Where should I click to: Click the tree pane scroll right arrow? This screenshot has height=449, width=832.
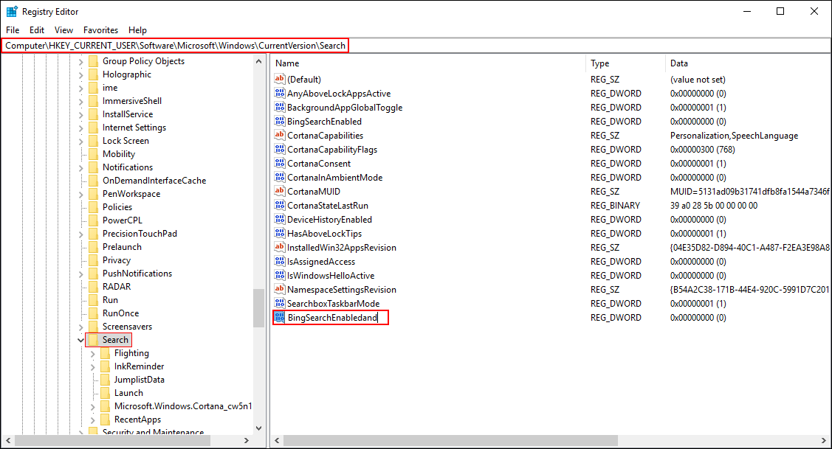247,440
